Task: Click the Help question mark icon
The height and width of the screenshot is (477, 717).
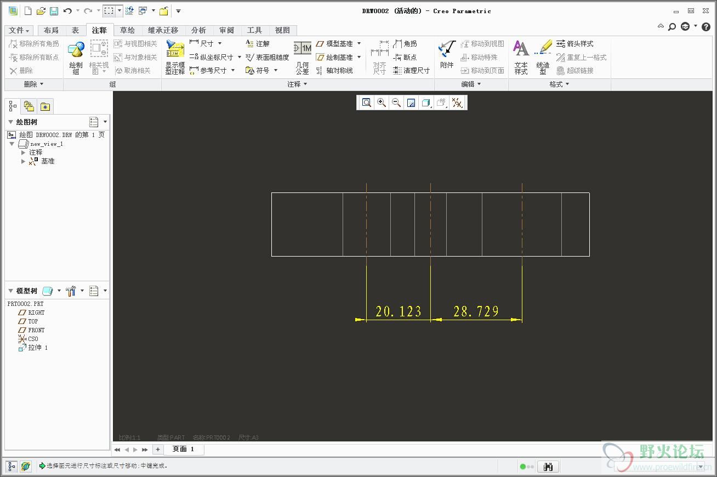Action: (x=706, y=26)
